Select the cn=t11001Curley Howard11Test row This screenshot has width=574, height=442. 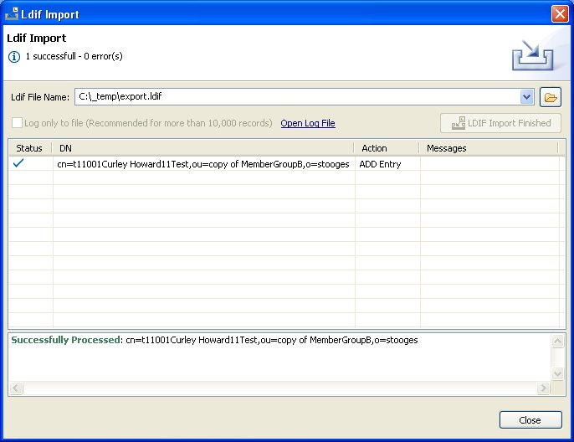click(x=203, y=164)
